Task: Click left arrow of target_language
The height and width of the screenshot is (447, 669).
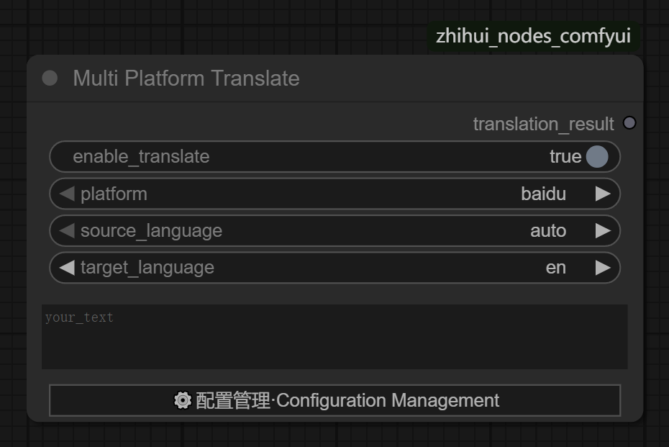Action: 67,268
